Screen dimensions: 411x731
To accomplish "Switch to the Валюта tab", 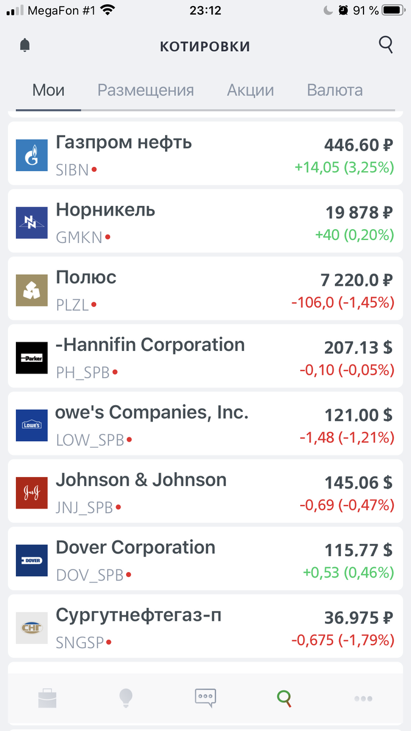I will pos(335,90).
